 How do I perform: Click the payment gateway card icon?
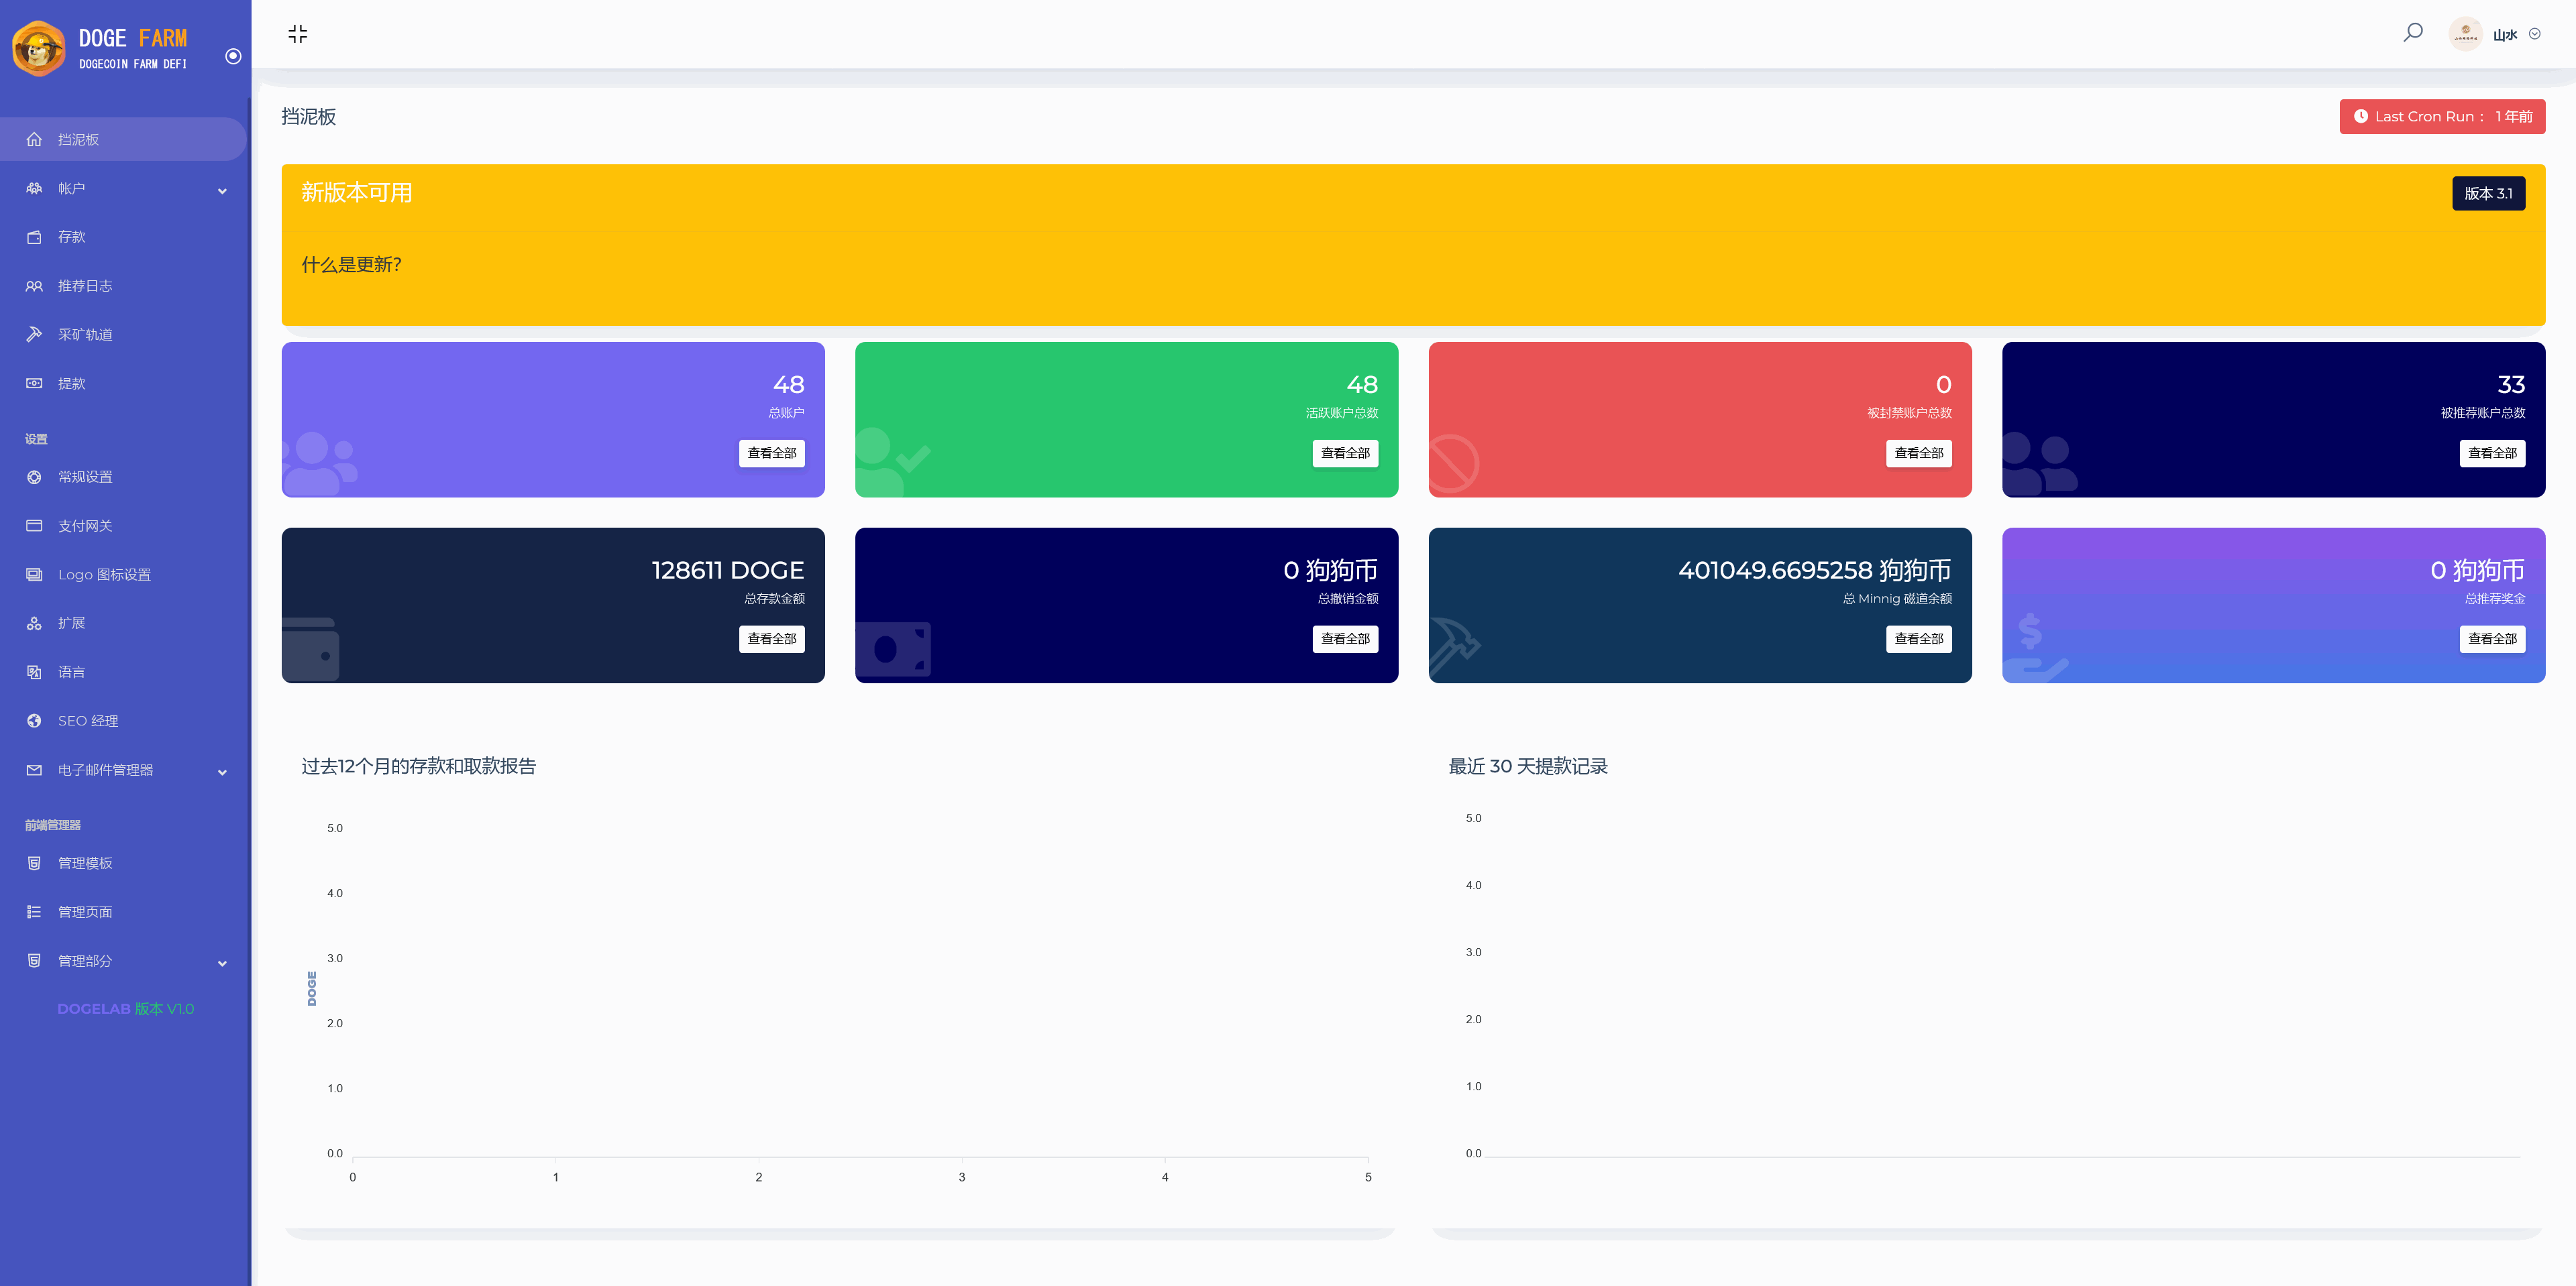[34, 526]
